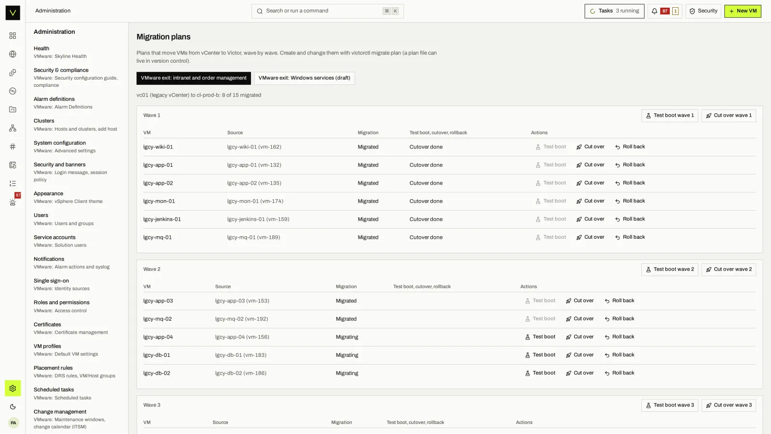This screenshot has width=771, height=434.
Task: Cut over lgcy-db-02
Action: [x=580, y=373]
